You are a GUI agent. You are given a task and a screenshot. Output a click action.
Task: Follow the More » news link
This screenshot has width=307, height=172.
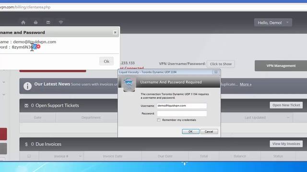246,84
